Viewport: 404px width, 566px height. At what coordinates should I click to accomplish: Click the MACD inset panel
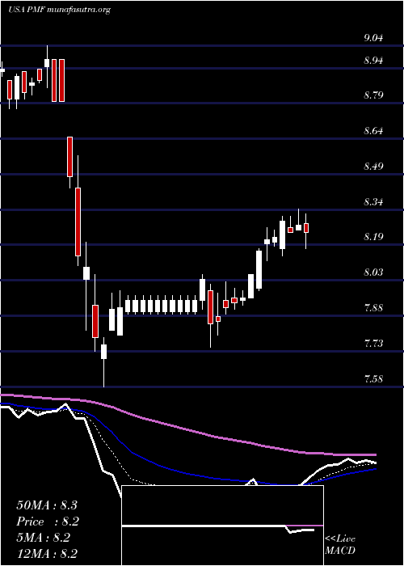222,526
